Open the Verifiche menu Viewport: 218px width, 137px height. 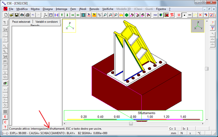[x=108, y=9]
